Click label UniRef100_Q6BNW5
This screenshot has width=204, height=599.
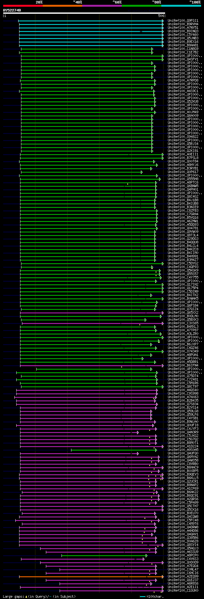click(x=183, y=186)
